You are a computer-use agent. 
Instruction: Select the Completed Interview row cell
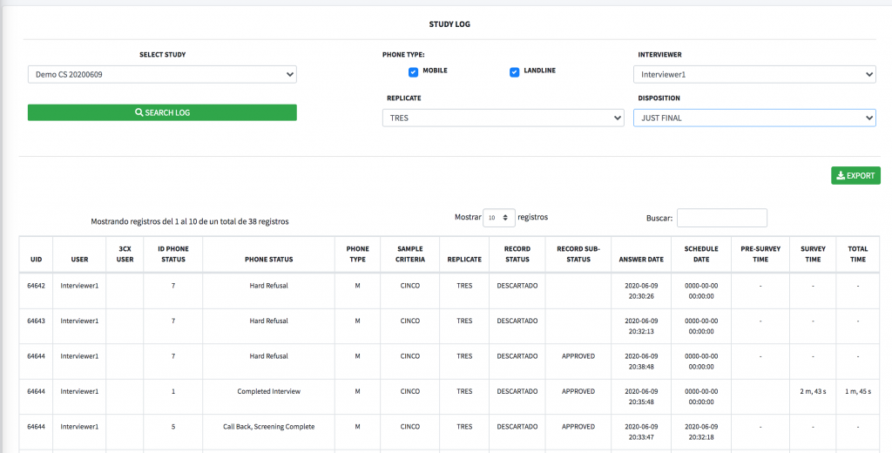coord(268,391)
